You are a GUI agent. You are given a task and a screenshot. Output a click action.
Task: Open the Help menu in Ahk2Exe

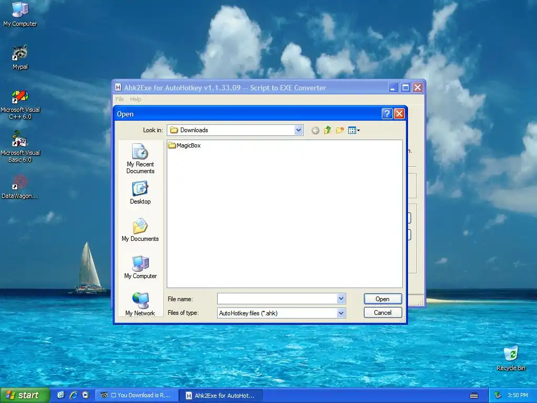(x=136, y=99)
